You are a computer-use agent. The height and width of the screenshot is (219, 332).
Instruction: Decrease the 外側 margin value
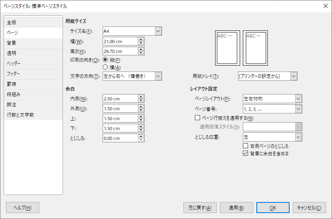[x=141, y=111]
